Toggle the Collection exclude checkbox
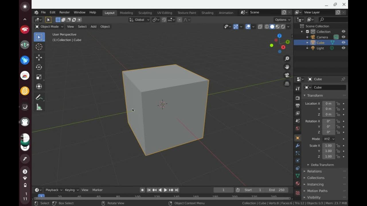367x206 pixels. click(x=307, y=32)
